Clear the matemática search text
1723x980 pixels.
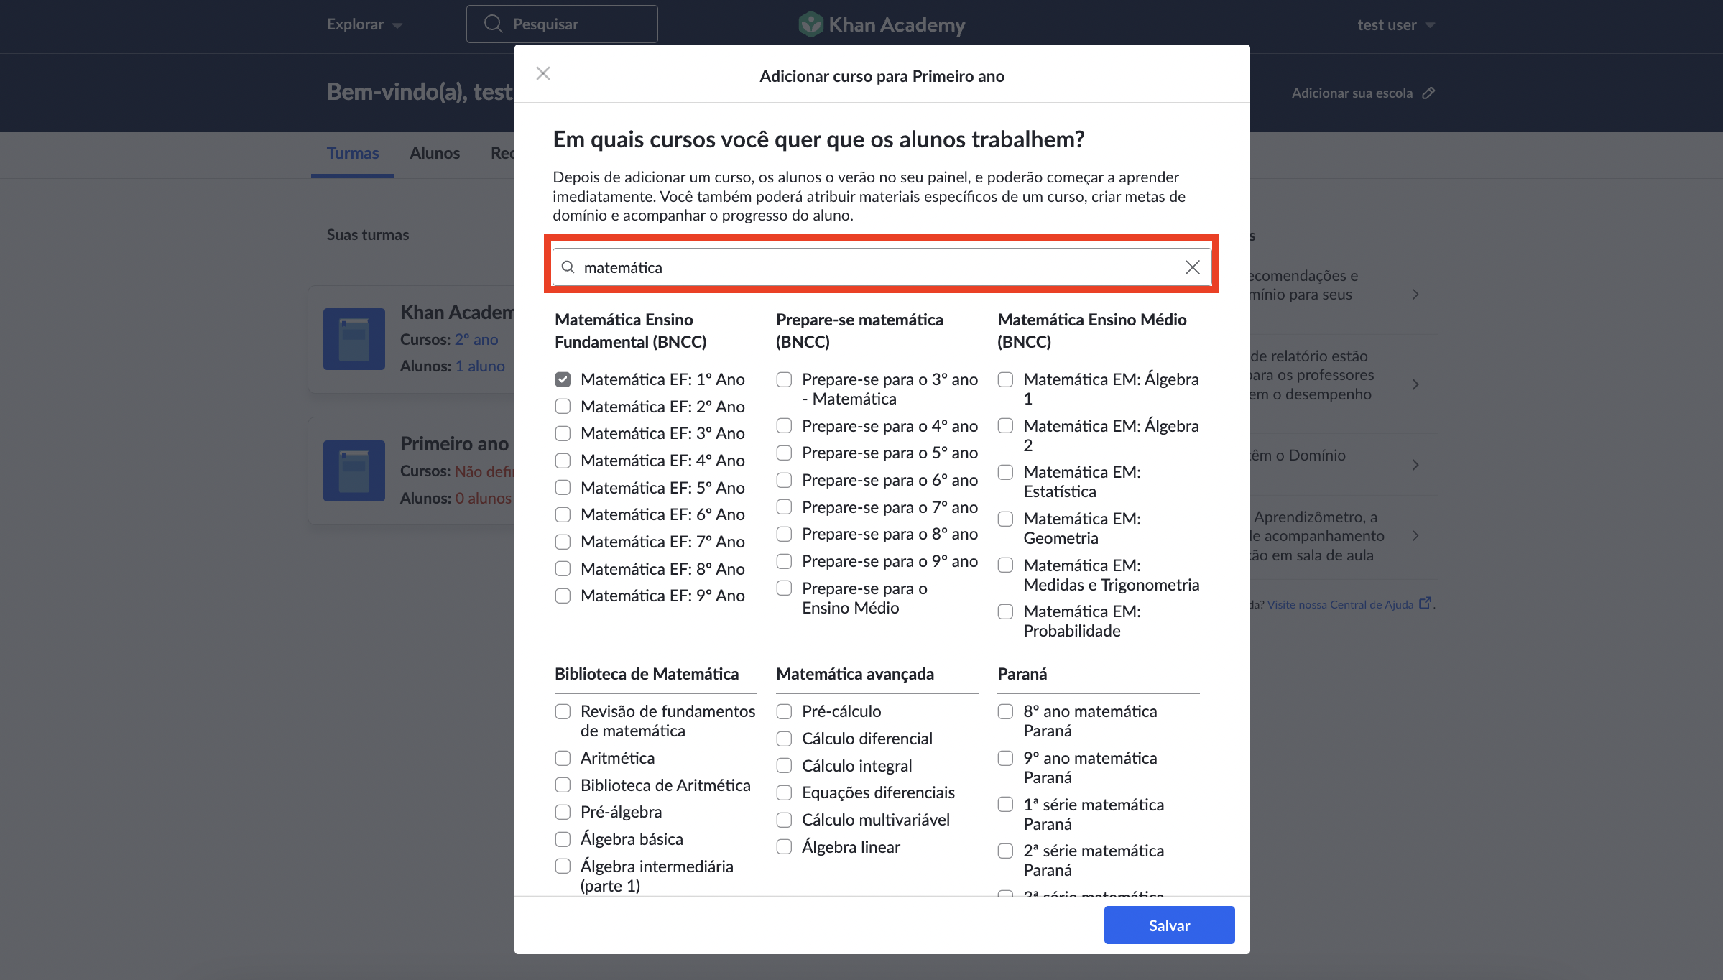[x=1192, y=267]
